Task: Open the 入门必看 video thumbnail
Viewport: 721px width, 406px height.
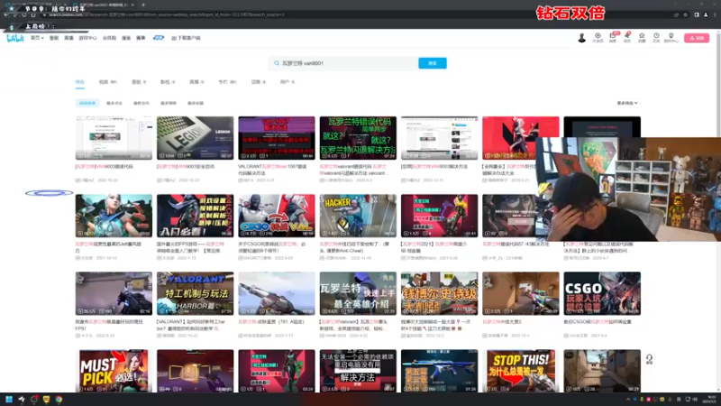Action: (195, 216)
